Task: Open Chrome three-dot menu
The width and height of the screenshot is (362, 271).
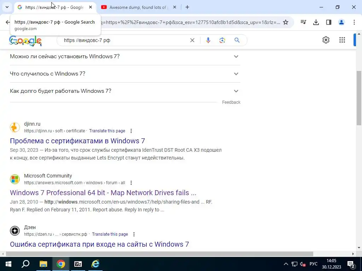Action: pos(354,22)
